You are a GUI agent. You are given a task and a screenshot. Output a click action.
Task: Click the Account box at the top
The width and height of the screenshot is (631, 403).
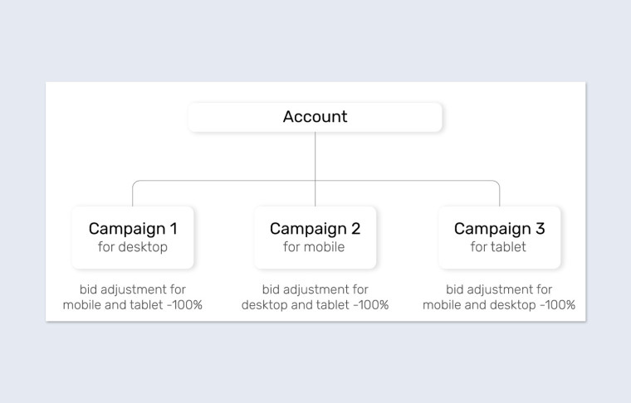315,117
